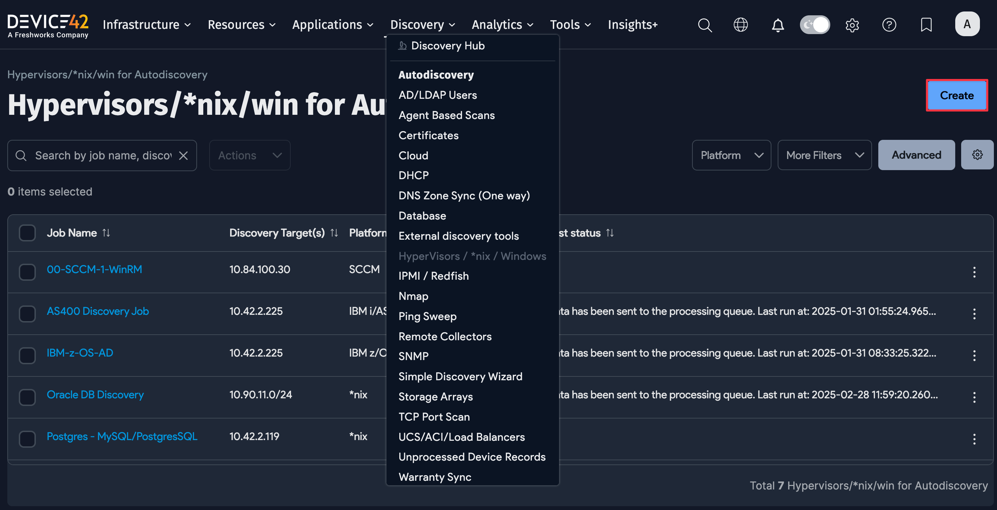Viewport: 997px width, 510px height.
Task: Open the settings gear in the top bar
Action: pos(852,25)
